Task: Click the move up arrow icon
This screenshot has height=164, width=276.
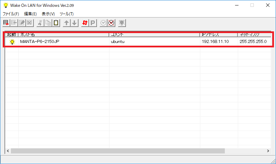Action: [x=67, y=23]
